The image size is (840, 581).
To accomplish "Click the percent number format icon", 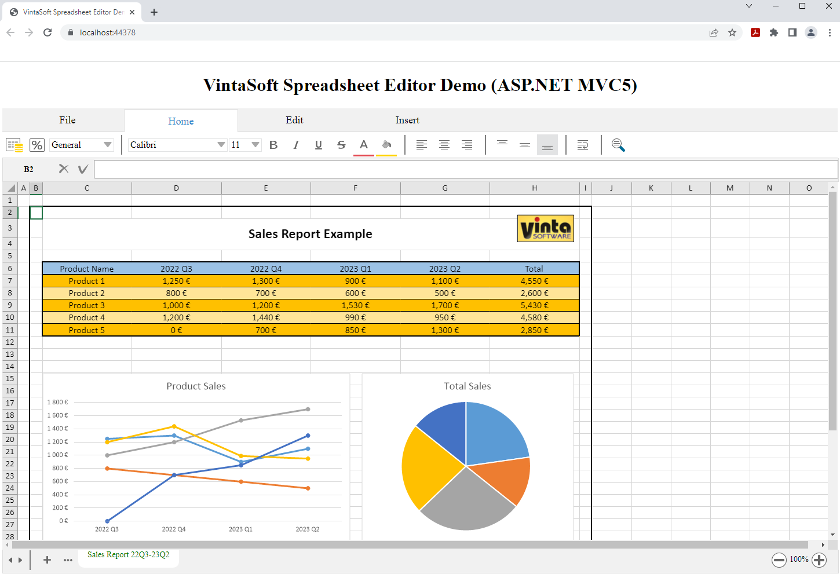I will point(37,145).
